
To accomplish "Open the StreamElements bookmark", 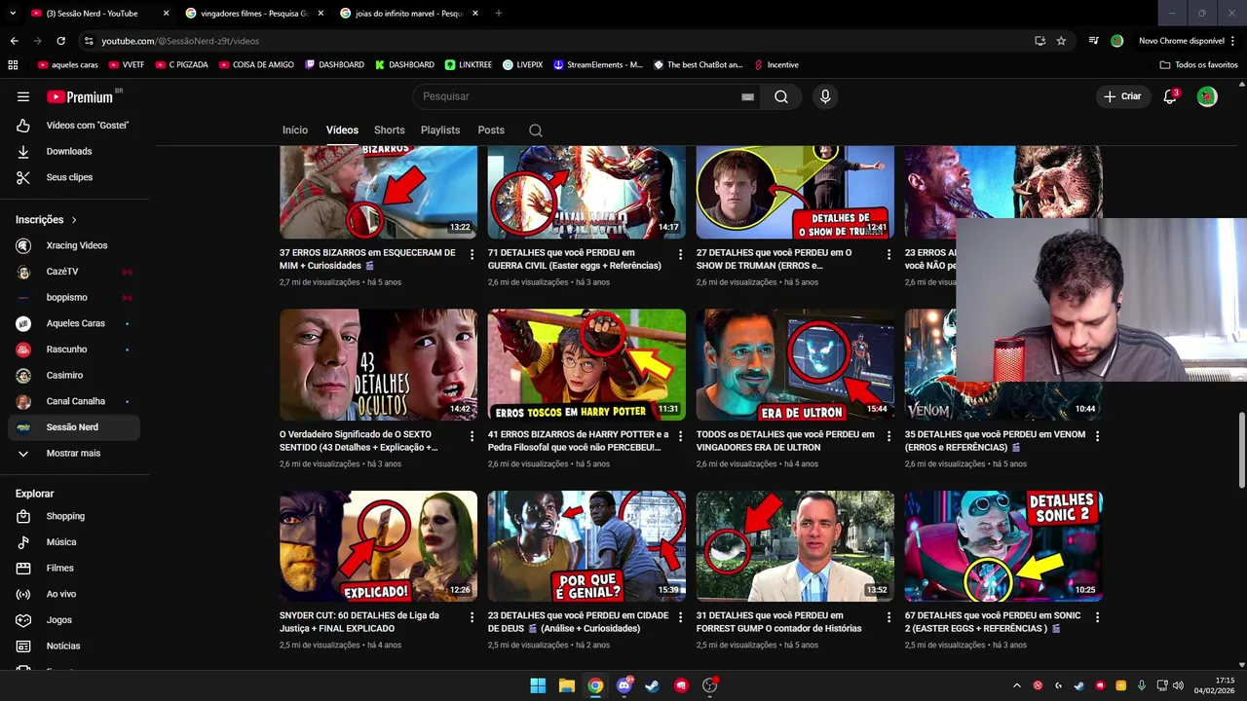I will [598, 65].
